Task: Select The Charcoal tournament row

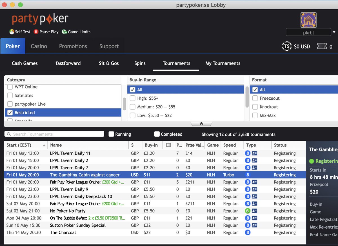Action: [x=155, y=232]
